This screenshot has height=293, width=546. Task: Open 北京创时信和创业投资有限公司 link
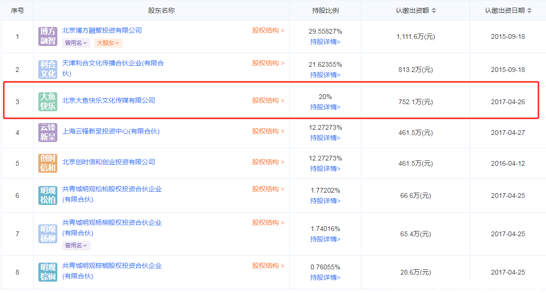[x=108, y=162]
